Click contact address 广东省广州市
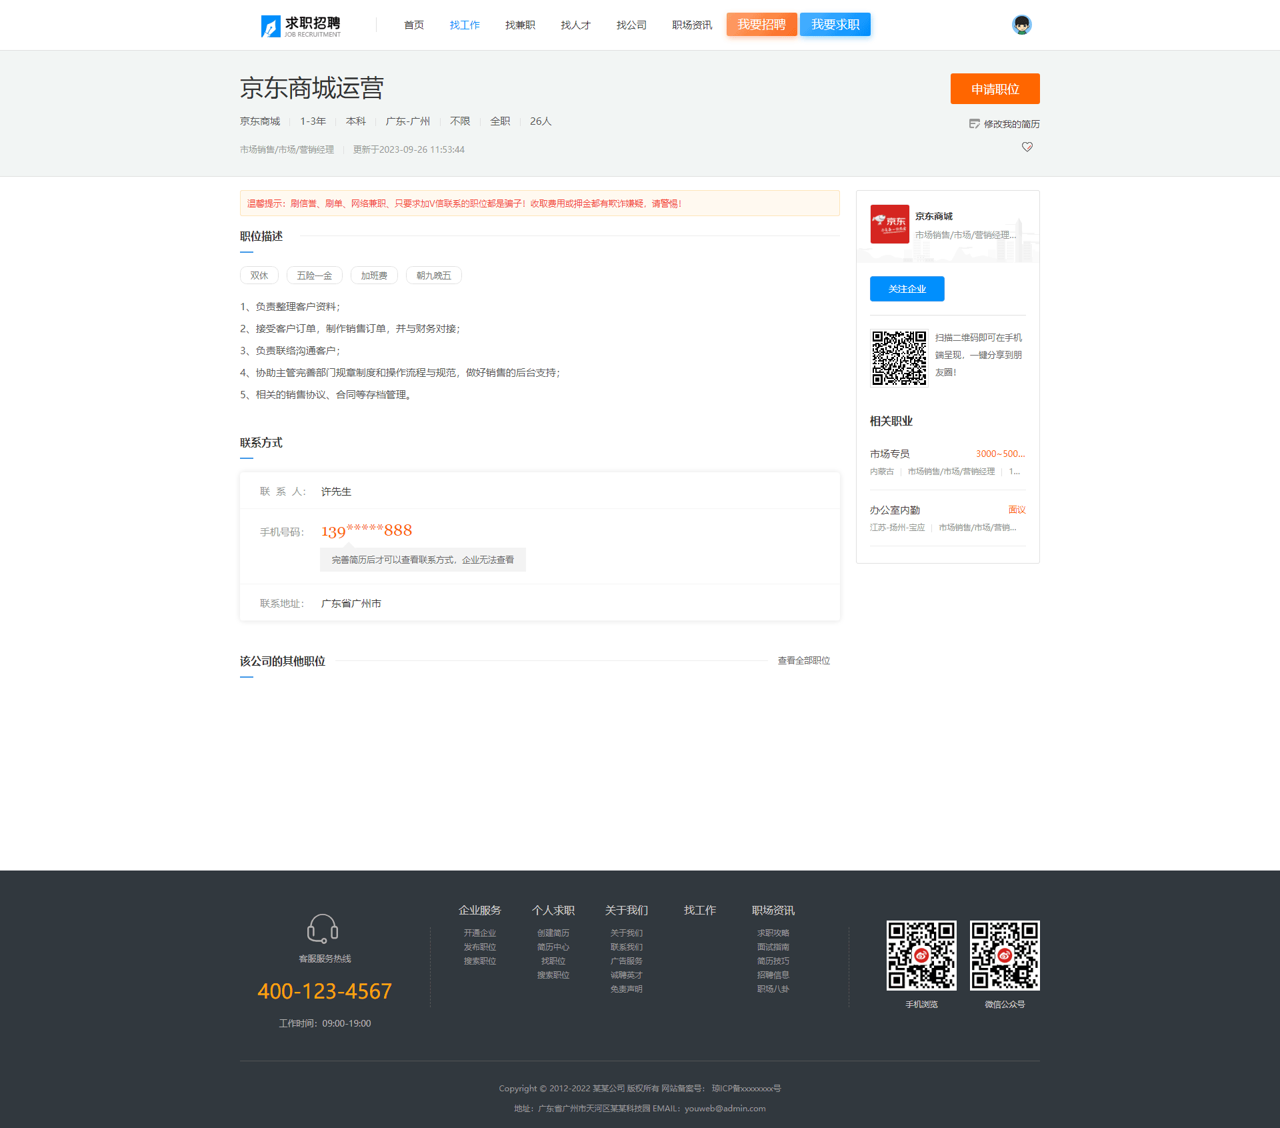The width and height of the screenshot is (1280, 1128). click(x=351, y=604)
